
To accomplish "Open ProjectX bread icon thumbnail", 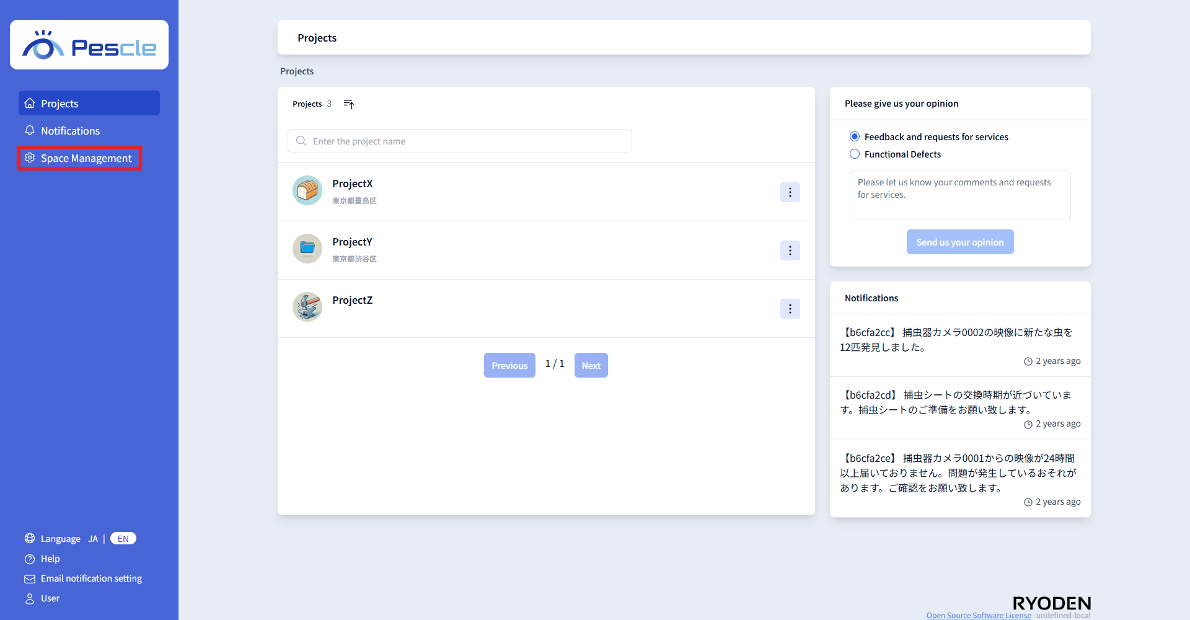I will [x=307, y=190].
